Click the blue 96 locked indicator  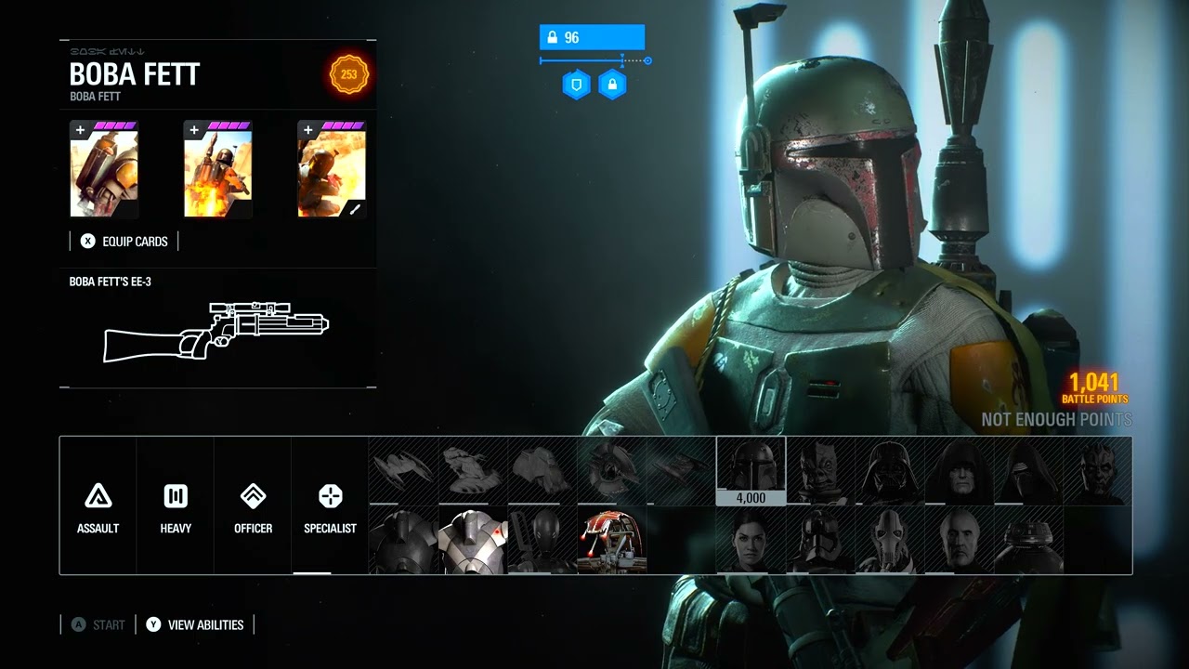pyautogui.click(x=592, y=37)
